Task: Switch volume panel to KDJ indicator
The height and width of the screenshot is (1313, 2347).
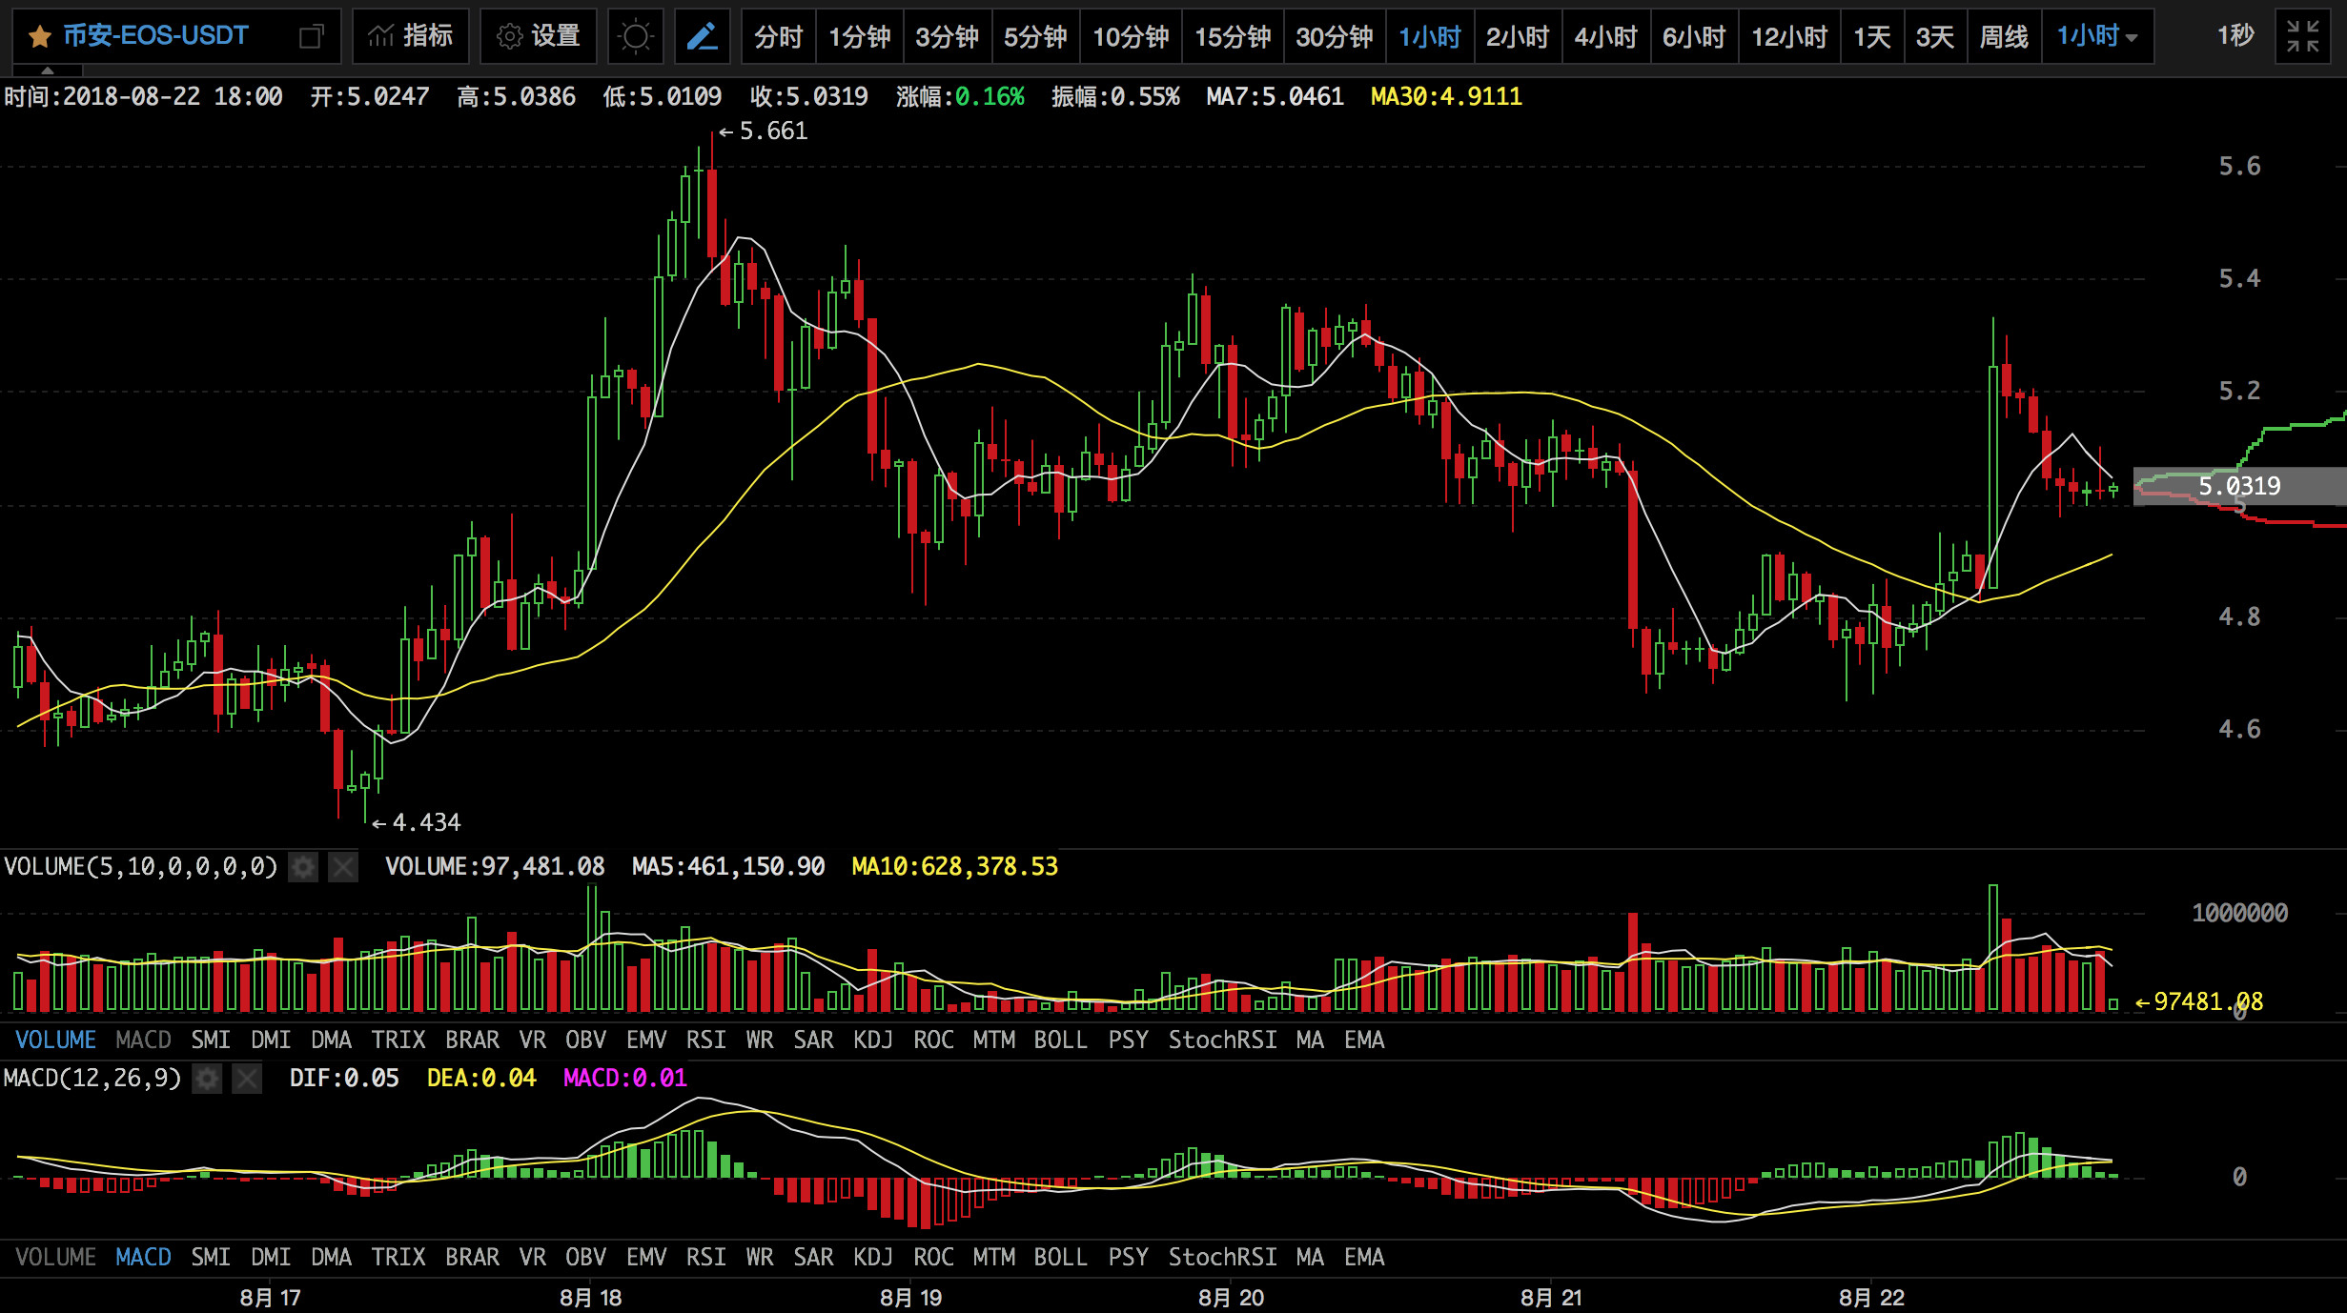Action: pyautogui.click(x=873, y=1040)
